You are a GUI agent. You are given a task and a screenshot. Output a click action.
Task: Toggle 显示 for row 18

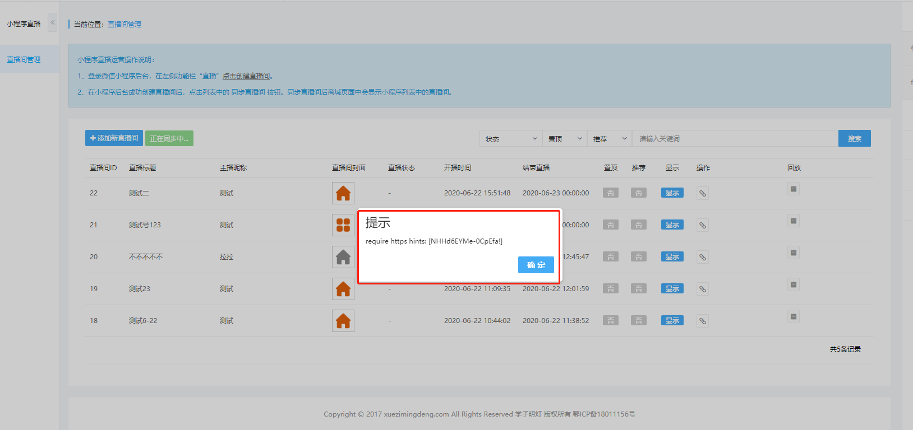[672, 320]
